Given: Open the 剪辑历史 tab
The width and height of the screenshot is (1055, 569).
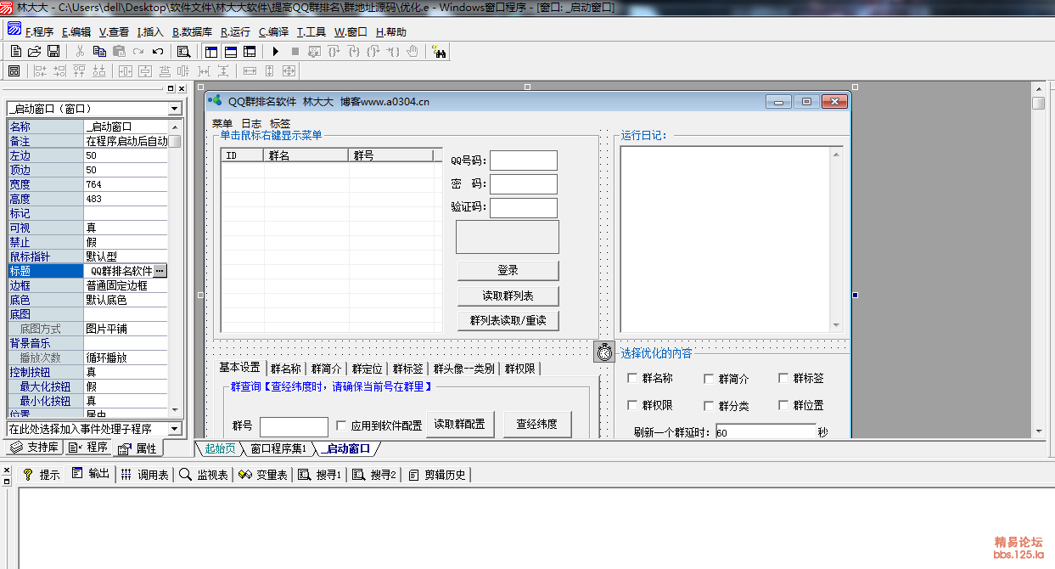Looking at the screenshot, I should point(438,475).
